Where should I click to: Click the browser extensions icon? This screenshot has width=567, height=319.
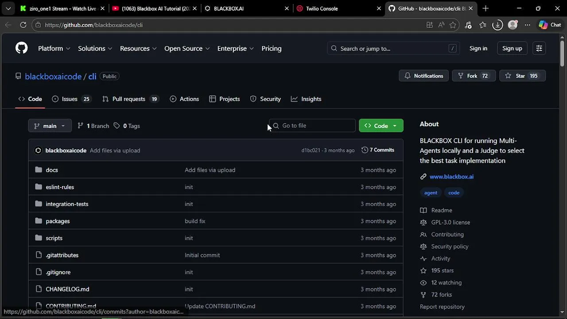[468, 25]
